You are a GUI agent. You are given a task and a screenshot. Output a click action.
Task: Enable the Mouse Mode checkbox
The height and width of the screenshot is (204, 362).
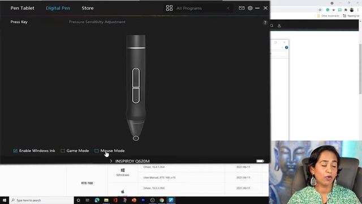pyautogui.click(x=97, y=151)
